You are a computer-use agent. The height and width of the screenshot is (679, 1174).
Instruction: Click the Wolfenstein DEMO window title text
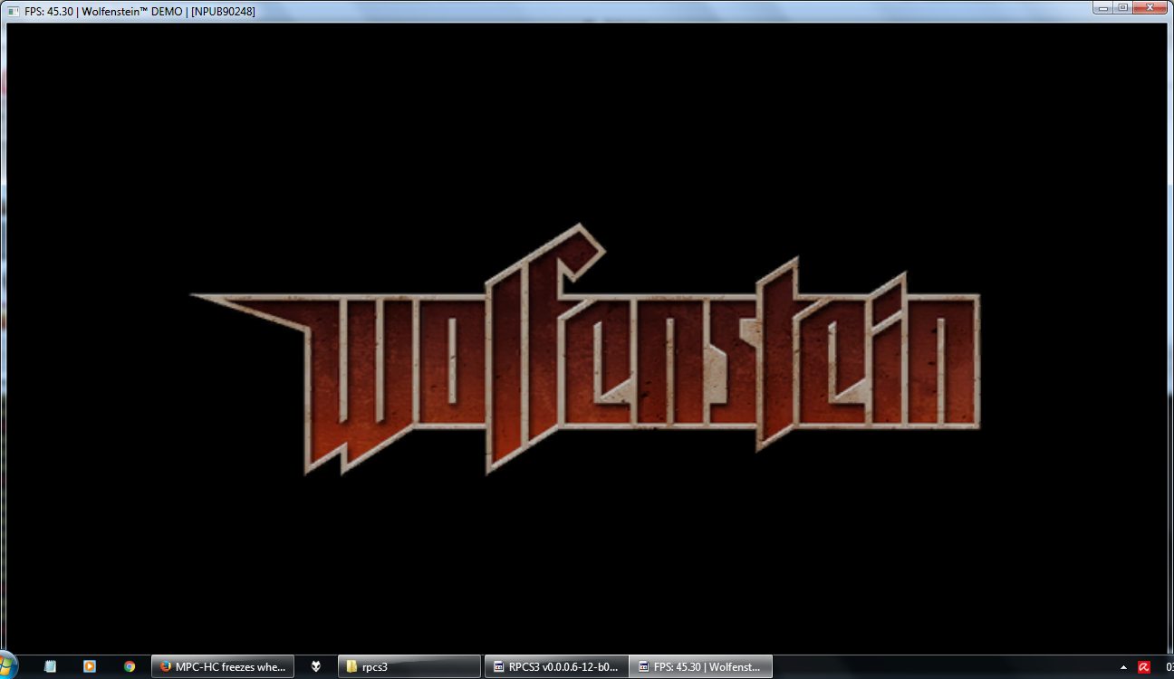(140, 11)
